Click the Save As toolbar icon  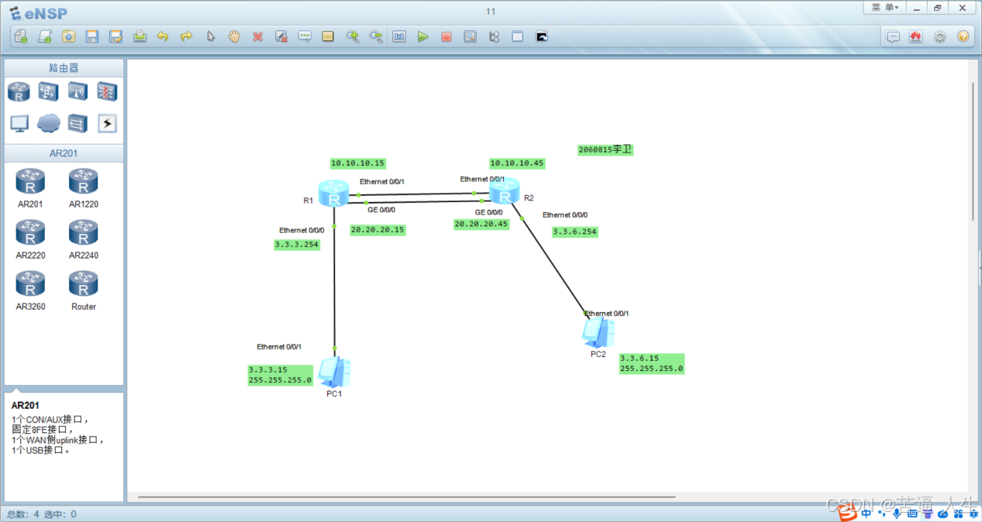(x=116, y=36)
